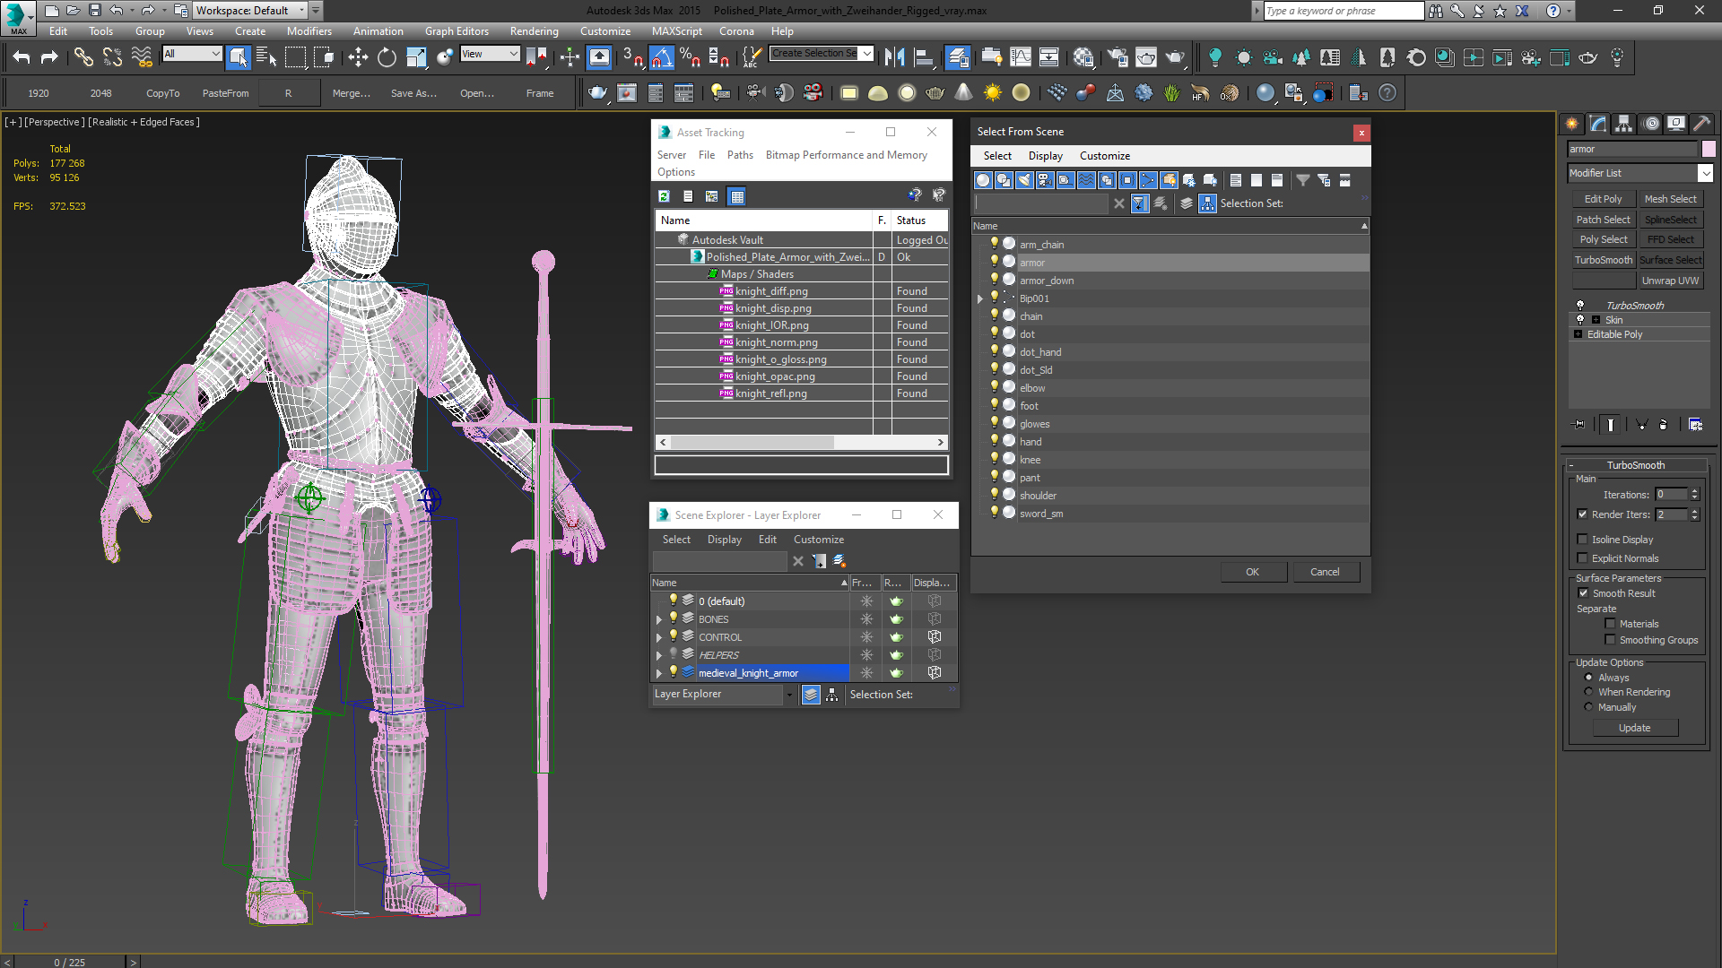Click the Table View icon in Asset Tracking
This screenshot has width=1722, height=968.
[737, 196]
